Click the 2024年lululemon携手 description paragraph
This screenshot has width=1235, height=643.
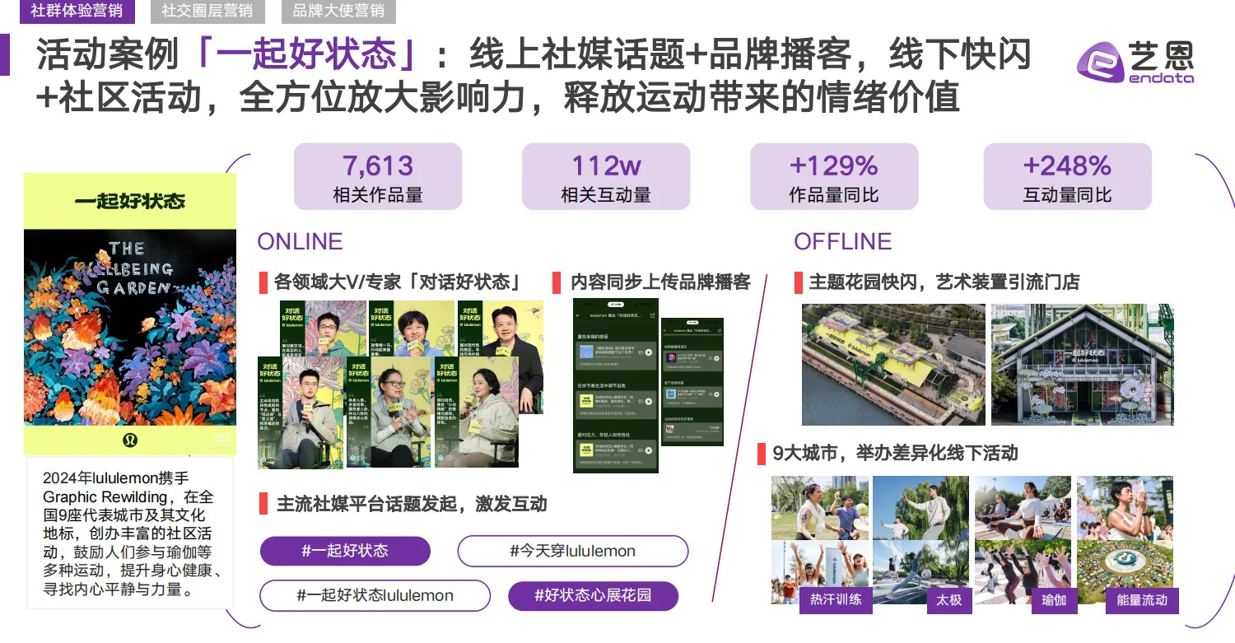130,534
